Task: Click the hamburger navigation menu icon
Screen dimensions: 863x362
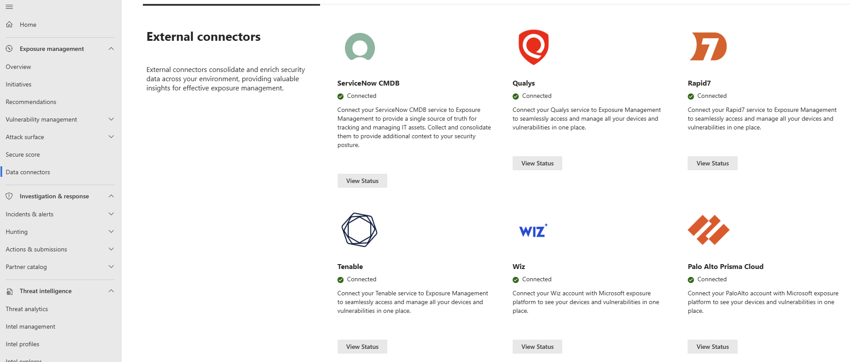Action: [9, 7]
